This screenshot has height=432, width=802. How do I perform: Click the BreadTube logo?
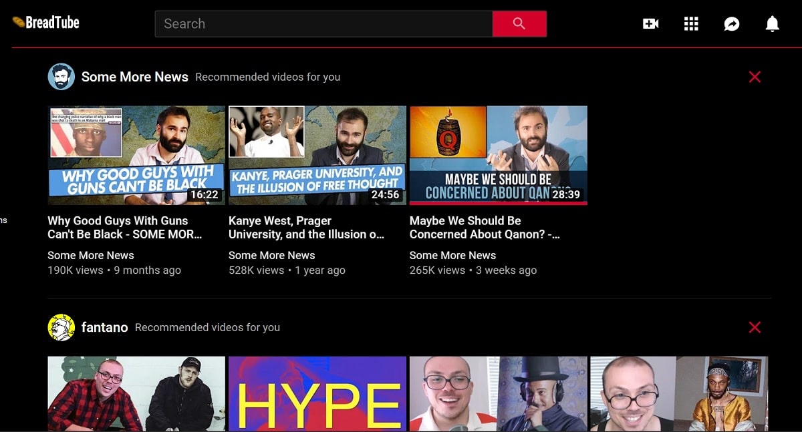tap(45, 23)
